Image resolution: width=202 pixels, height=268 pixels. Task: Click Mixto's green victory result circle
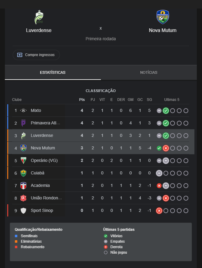(x=166, y=111)
